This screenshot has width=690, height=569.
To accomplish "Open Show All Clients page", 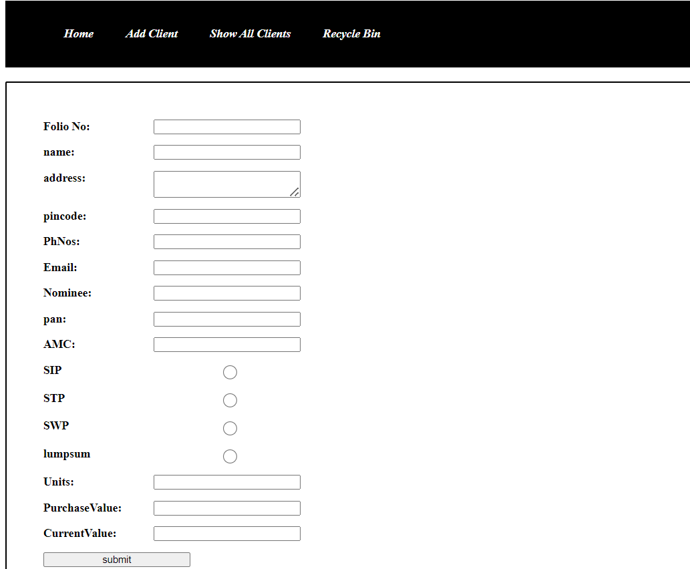I will click(250, 34).
